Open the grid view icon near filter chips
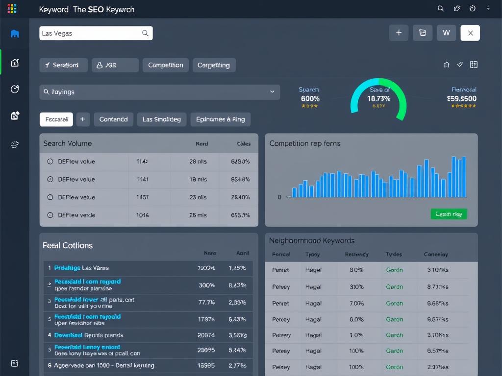502x376 pixels. point(474,64)
